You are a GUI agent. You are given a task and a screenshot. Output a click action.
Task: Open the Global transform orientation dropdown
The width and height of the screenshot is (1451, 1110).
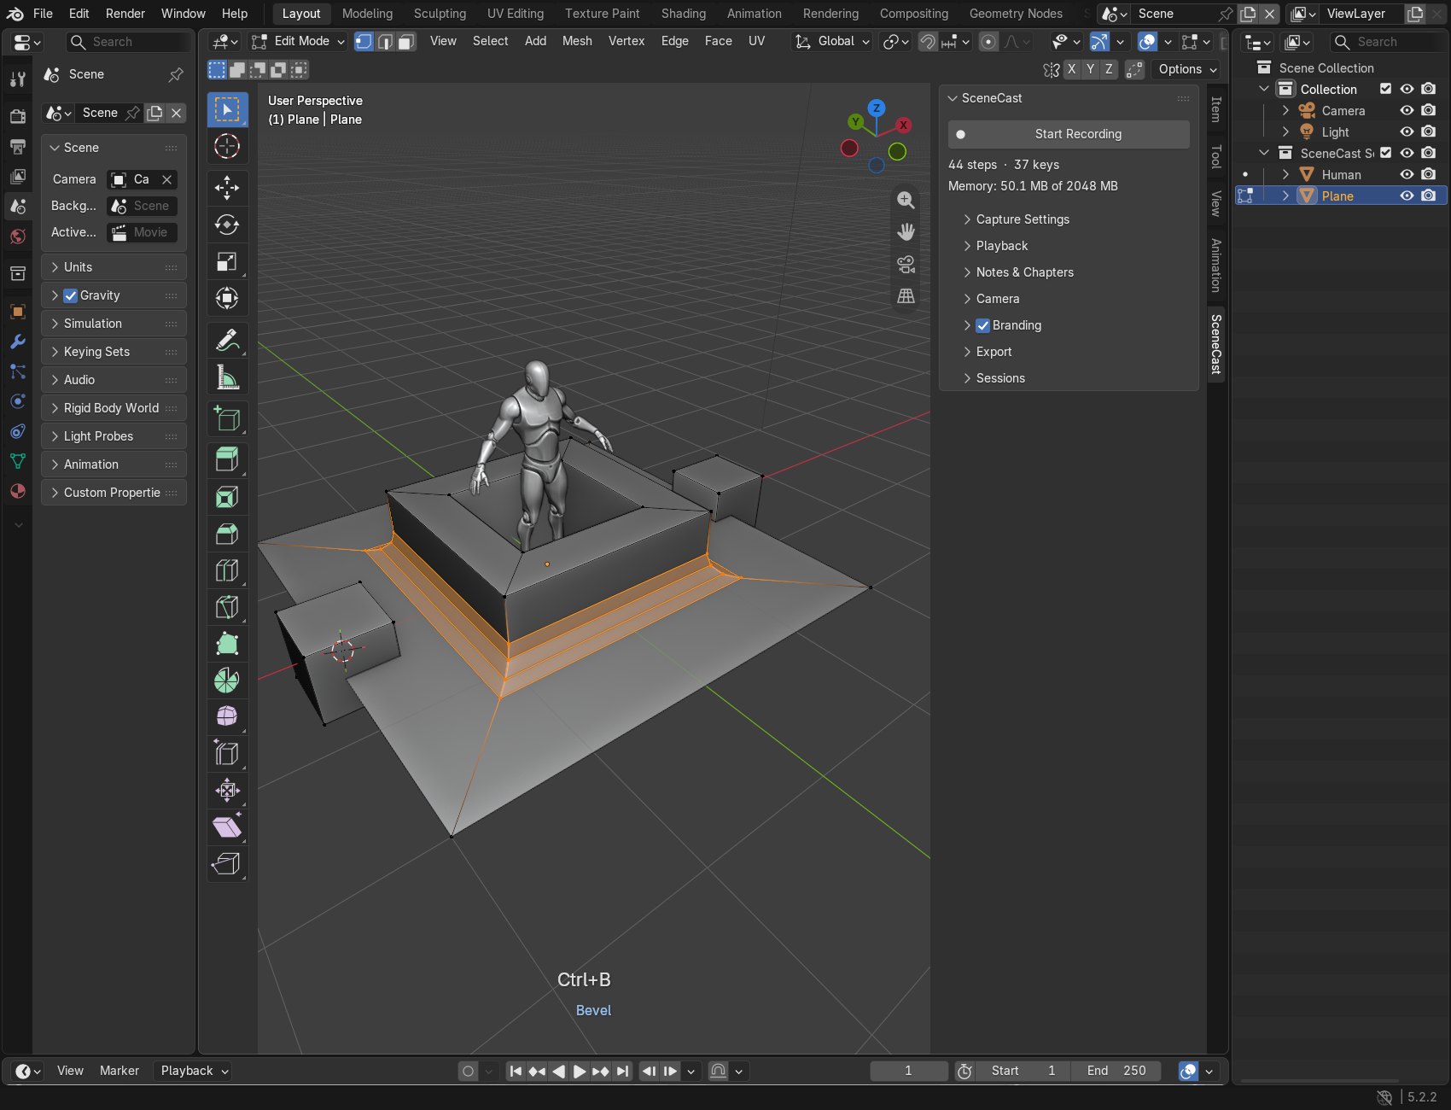pyautogui.click(x=831, y=41)
